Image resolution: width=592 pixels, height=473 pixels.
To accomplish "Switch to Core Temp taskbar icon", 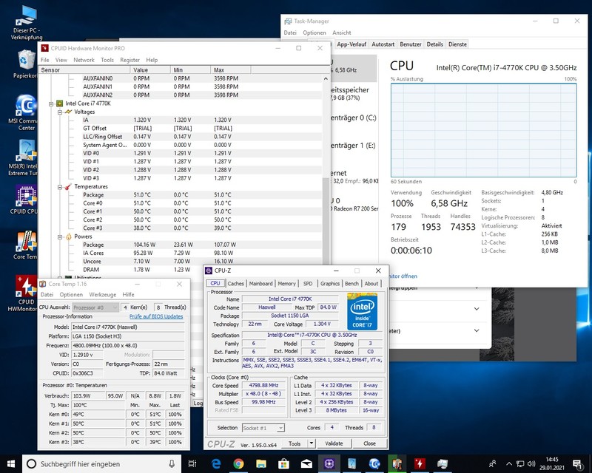I will click(397, 463).
